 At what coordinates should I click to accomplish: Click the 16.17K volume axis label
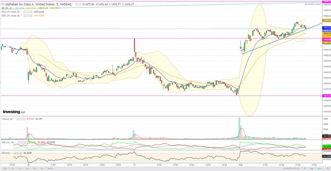(327, 136)
